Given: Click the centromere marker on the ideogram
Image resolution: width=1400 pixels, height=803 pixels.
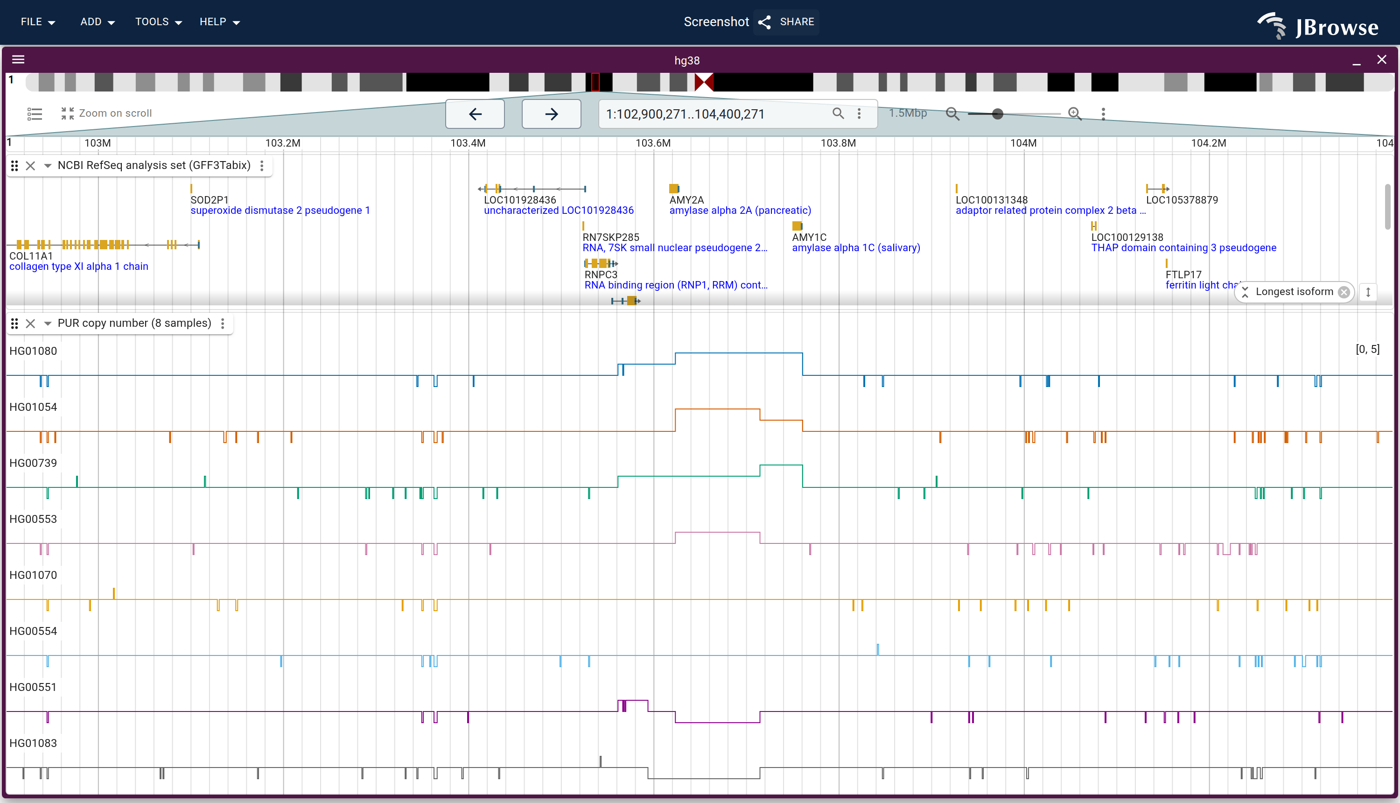Looking at the screenshot, I should pyautogui.click(x=704, y=82).
